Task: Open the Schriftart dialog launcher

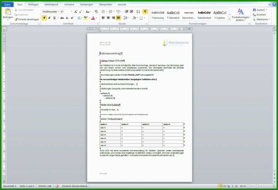Action: tap(98, 24)
